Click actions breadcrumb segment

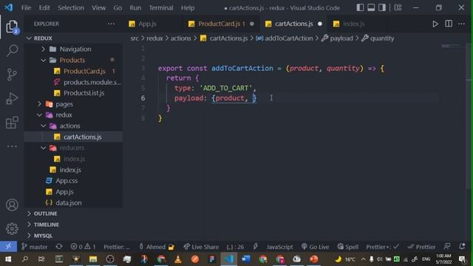point(180,38)
